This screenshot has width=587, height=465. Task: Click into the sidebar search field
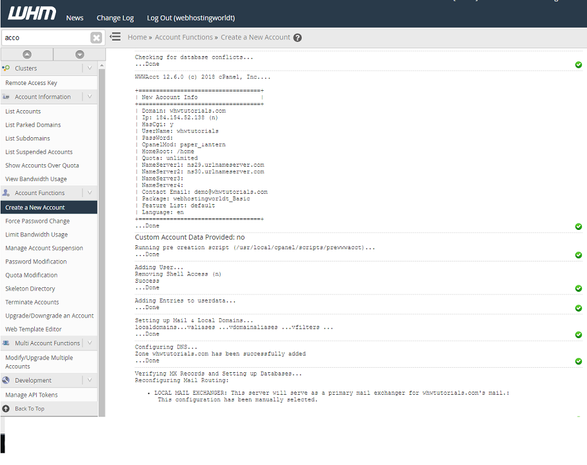tap(44, 38)
